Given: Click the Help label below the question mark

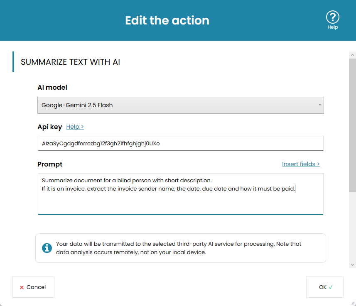Looking at the screenshot, I should click(332, 27).
